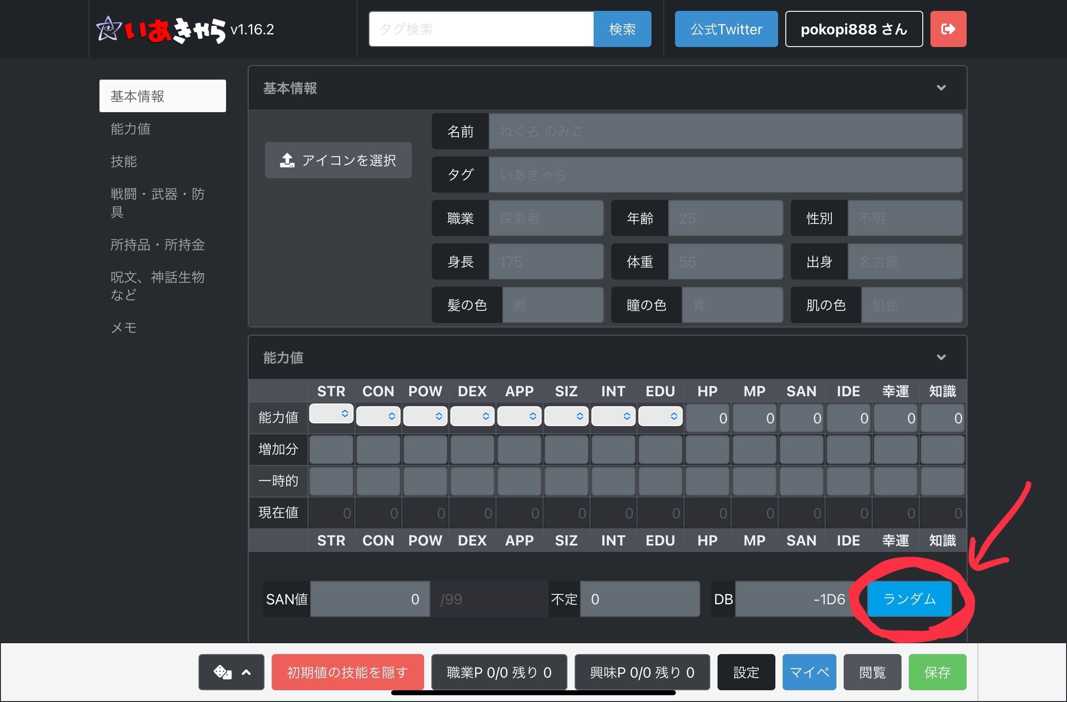Click the DB damage bonus field
This screenshot has width=1067, height=702.
point(795,599)
